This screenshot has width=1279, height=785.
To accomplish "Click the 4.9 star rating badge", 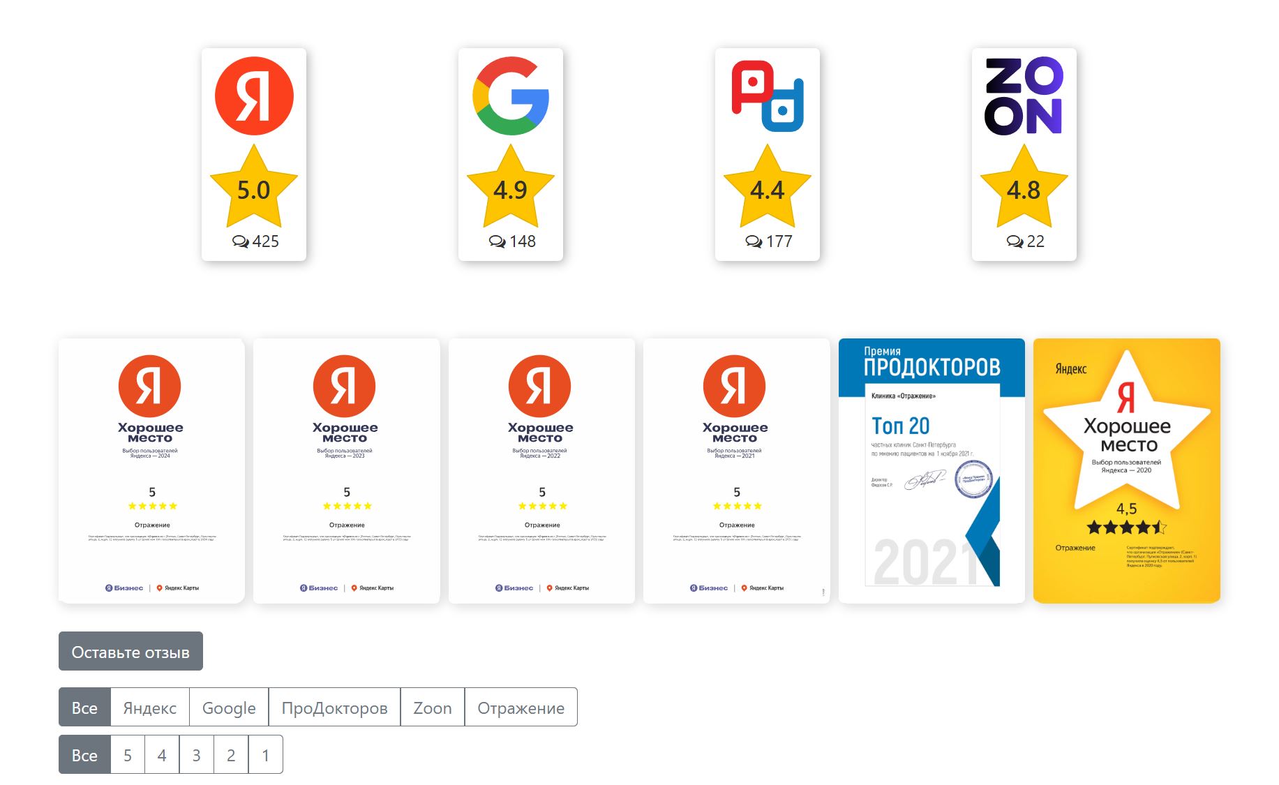I will tap(511, 187).
